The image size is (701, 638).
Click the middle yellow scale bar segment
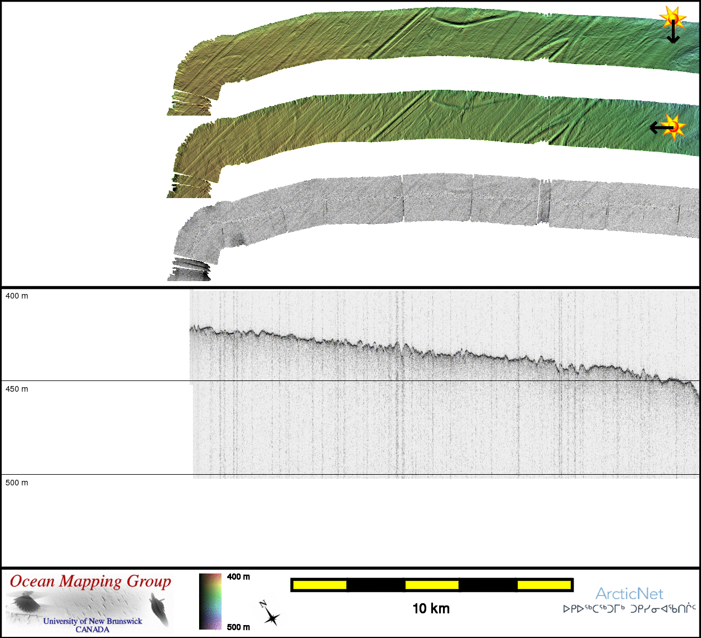431,585
